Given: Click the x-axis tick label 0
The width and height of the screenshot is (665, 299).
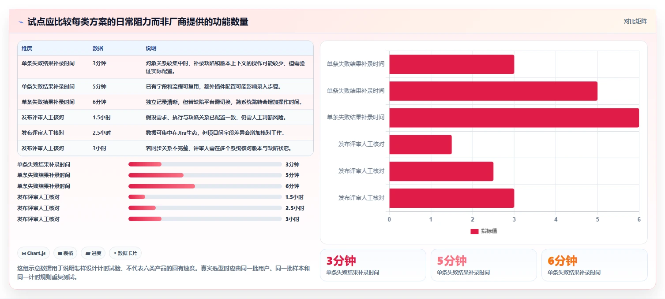Looking at the screenshot, I should [389, 219].
